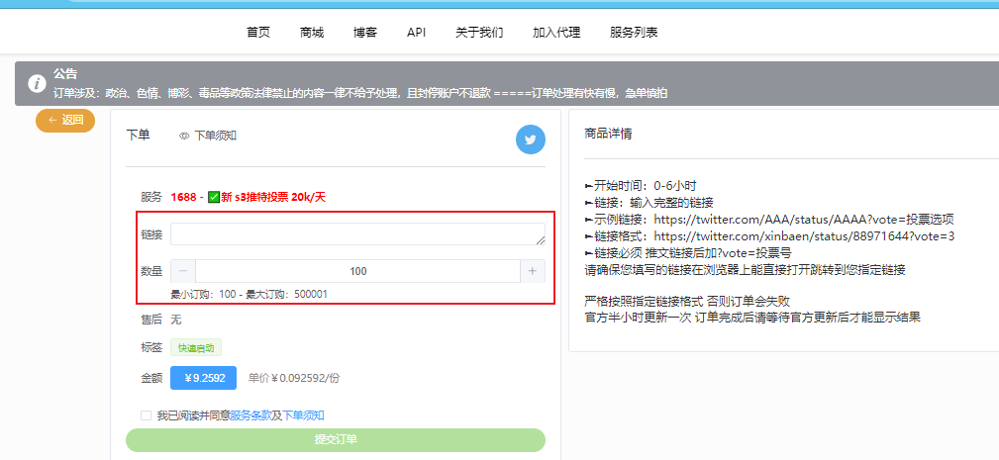
Task: Click the eye icon beside 下单须知
Action: point(184,137)
